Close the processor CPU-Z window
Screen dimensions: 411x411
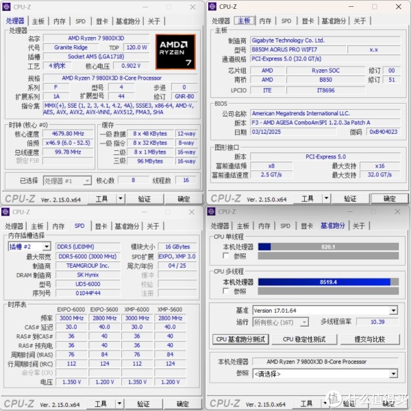[192, 7]
